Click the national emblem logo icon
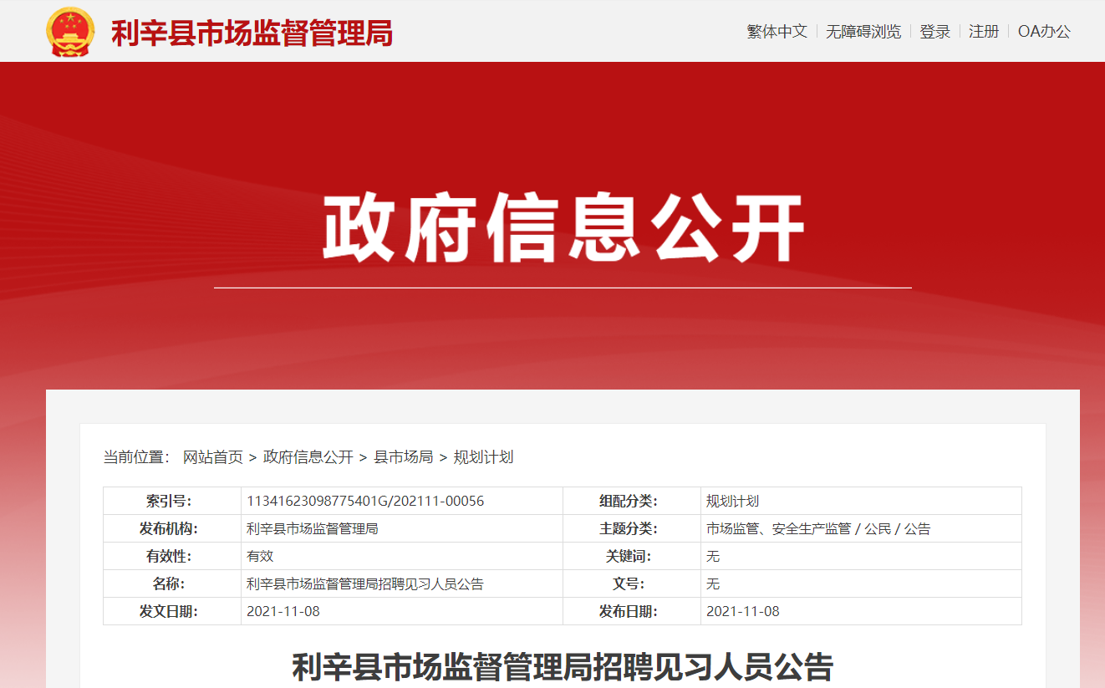Screen dimensions: 1105x688 point(70,32)
